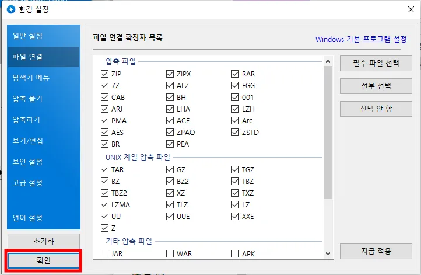The height and width of the screenshot is (275, 421).
Task: Enable the APK checkbox
Action: (235, 253)
